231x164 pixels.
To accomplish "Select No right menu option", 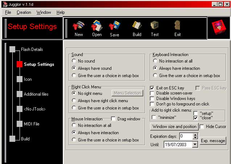I will 74,93.
